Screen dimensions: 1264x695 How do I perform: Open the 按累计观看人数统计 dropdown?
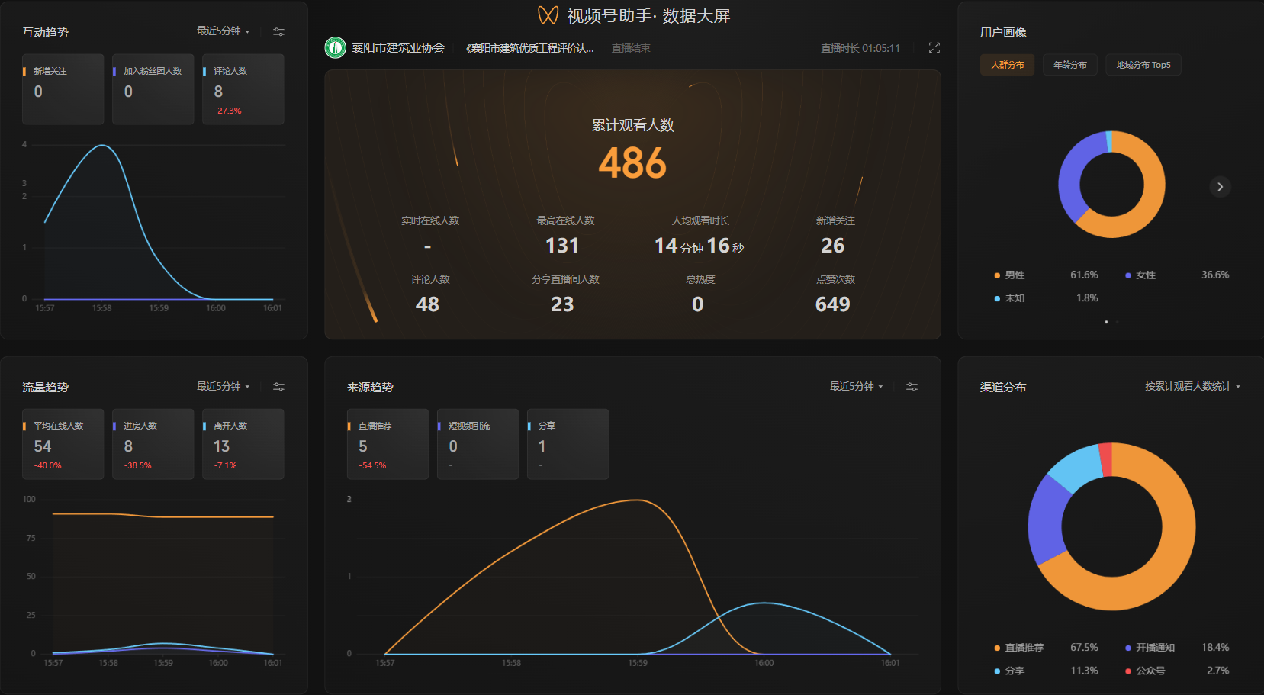[1192, 387]
